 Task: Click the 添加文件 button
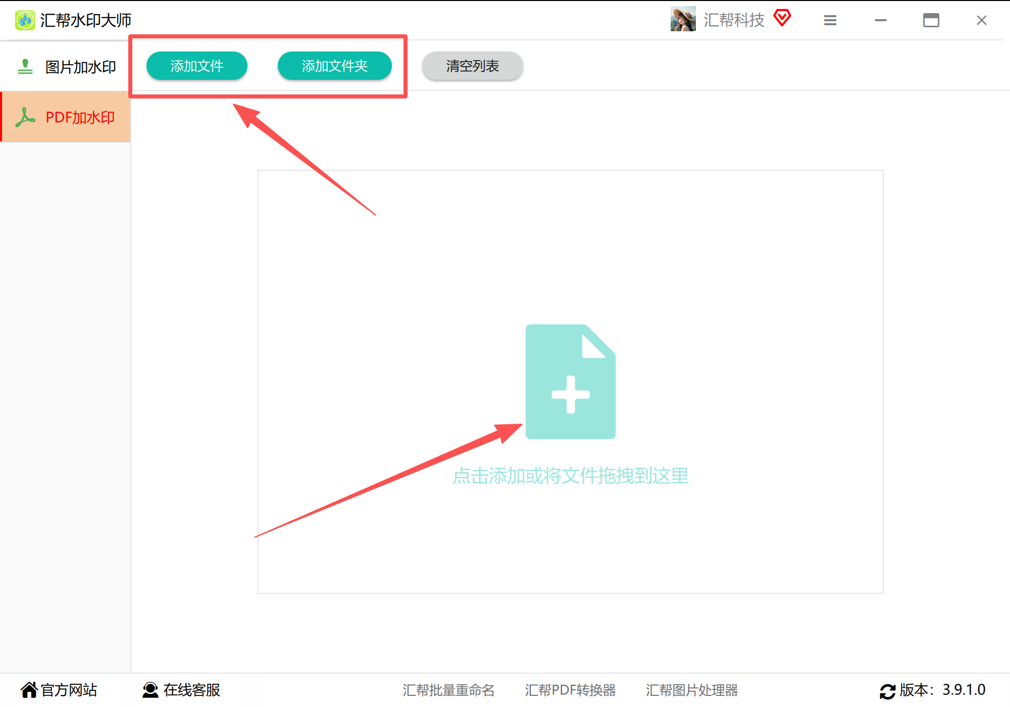(x=196, y=66)
